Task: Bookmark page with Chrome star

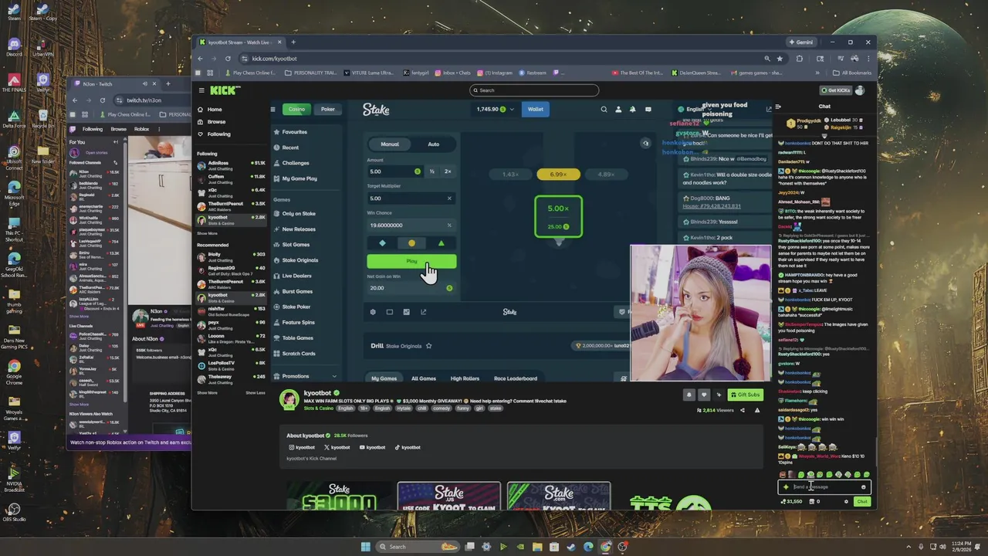Action: point(780,59)
